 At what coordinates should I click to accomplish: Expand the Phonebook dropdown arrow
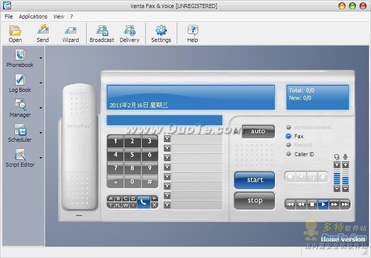[41, 58]
